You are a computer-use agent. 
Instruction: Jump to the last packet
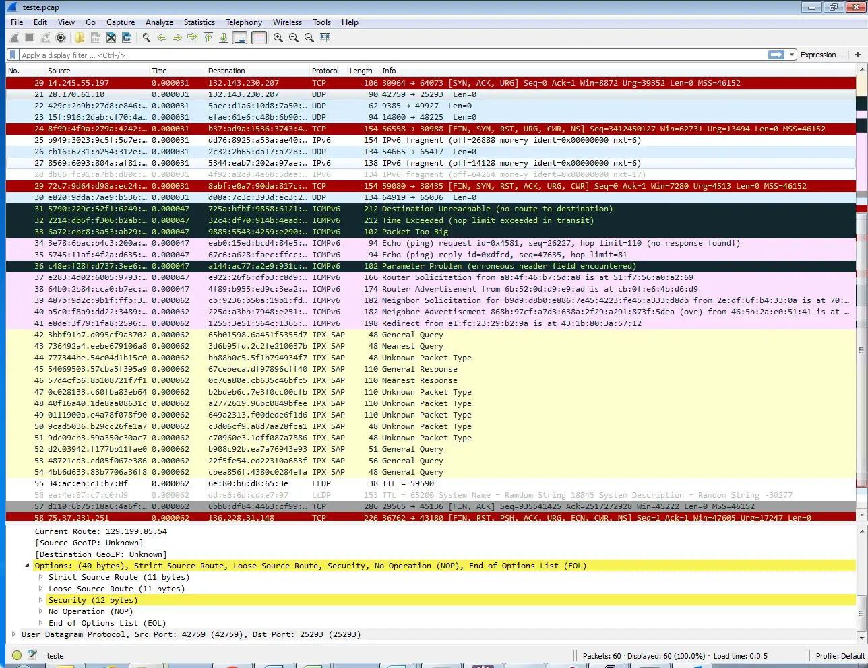pyautogui.click(x=224, y=38)
